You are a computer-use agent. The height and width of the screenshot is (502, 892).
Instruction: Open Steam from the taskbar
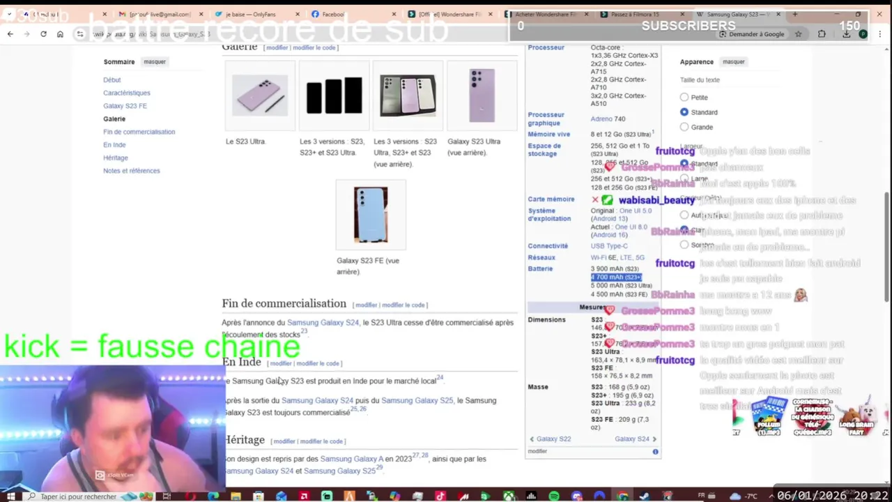pyautogui.click(x=645, y=496)
